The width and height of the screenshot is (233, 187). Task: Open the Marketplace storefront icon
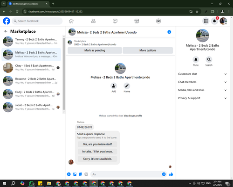[137, 21]
